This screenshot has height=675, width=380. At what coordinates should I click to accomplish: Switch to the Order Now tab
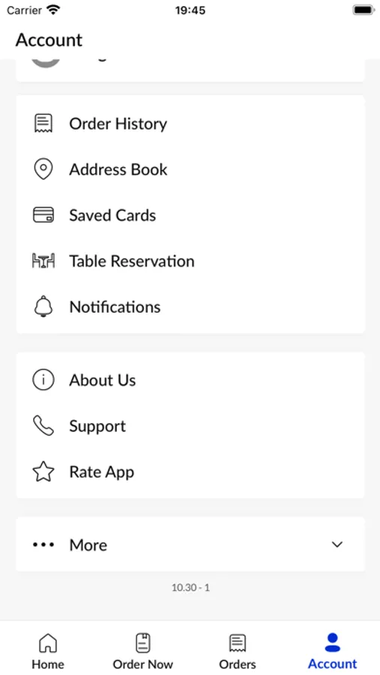coord(143,651)
